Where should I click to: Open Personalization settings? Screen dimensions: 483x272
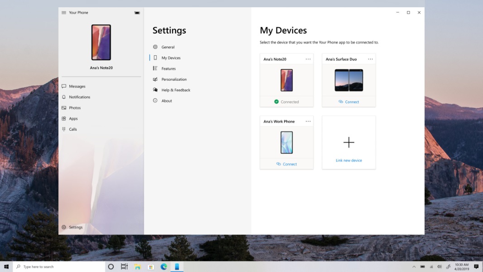pos(174,79)
